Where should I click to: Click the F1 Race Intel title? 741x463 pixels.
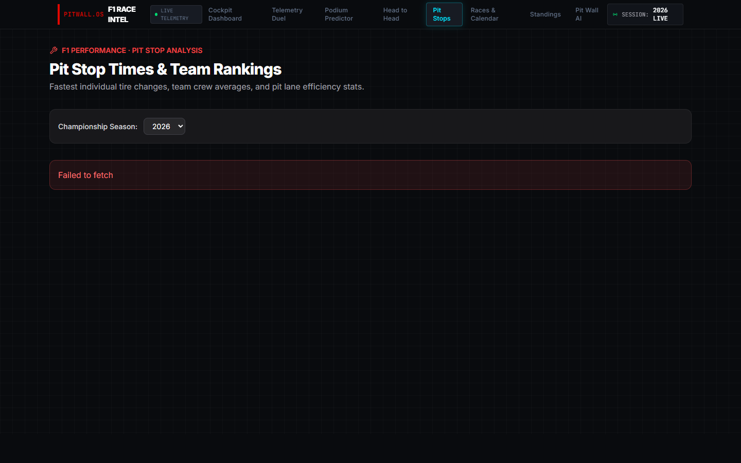(x=122, y=14)
